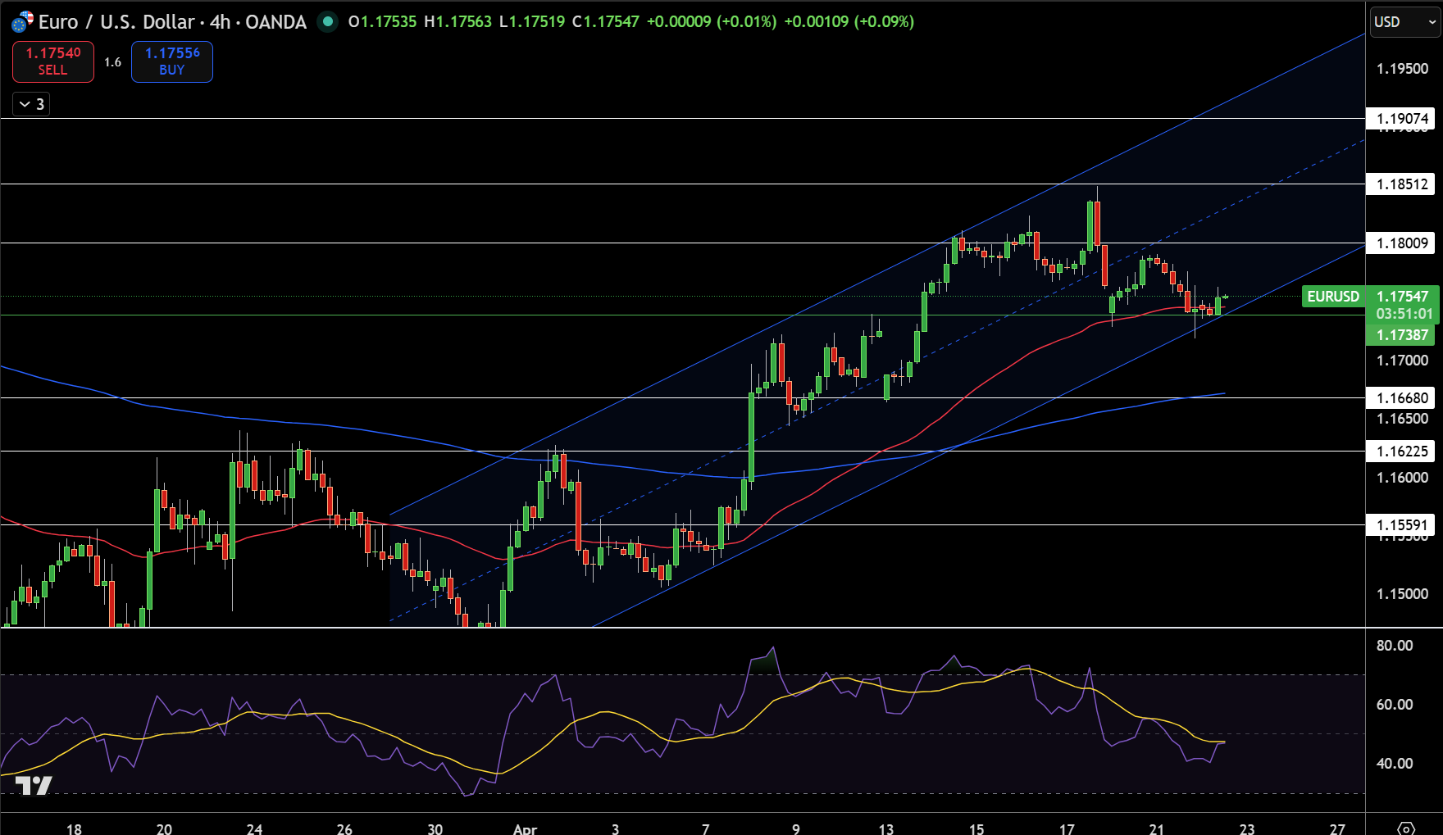This screenshot has width=1443, height=835.
Task: Click the TradingView logo watermark
Action: point(34,786)
